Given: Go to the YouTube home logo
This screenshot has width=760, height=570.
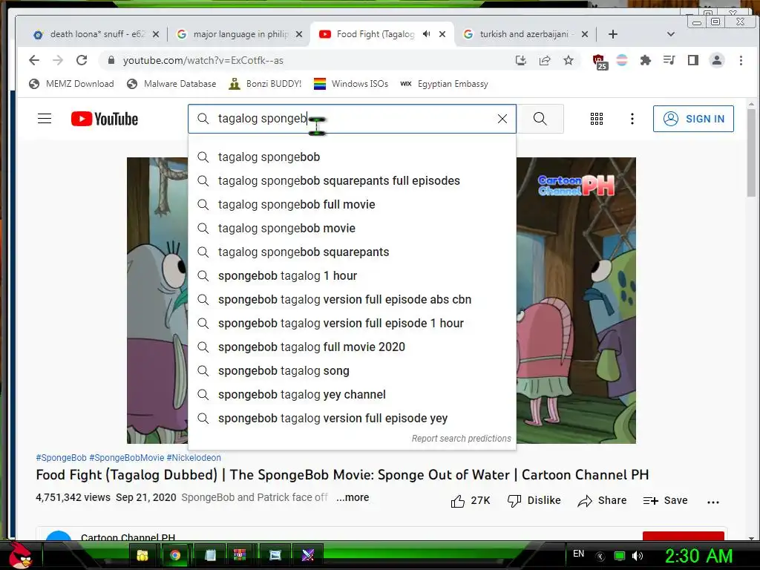Looking at the screenshot, I should [104, 119].
